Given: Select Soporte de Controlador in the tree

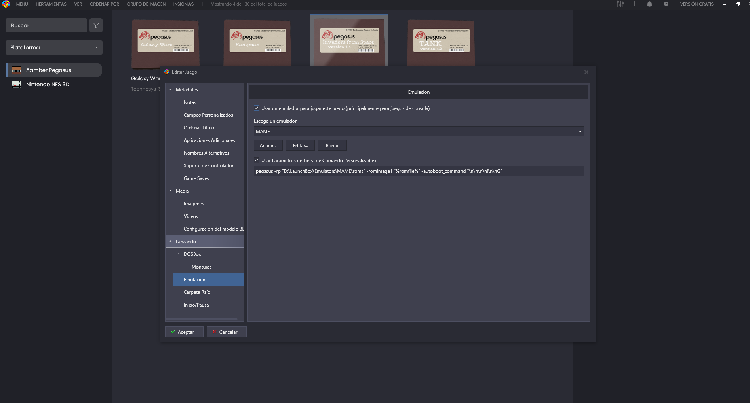Looking at the screenshot, I should [x=208, y=165].
